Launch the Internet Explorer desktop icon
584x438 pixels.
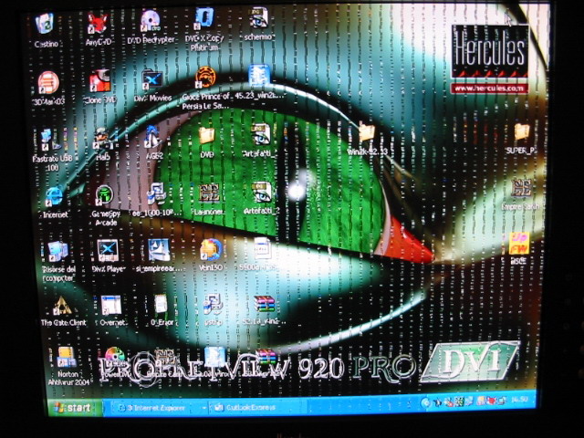[54, 197]
